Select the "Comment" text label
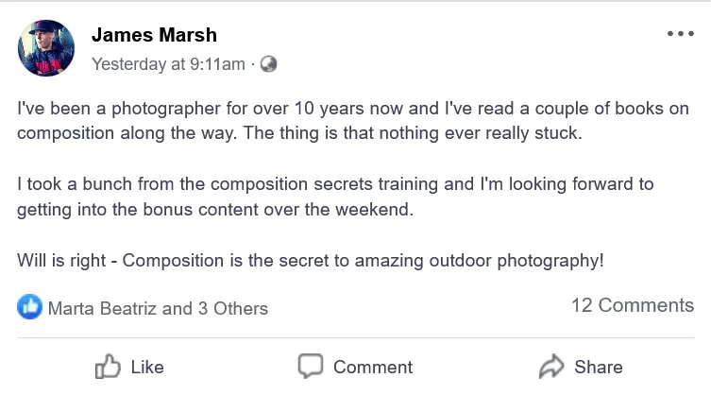This screenshot has width=711, height=395. click(373, 367)
